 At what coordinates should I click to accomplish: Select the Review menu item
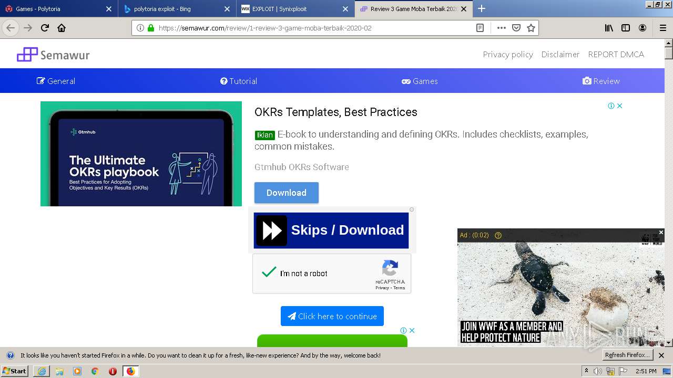pos(601,81)
